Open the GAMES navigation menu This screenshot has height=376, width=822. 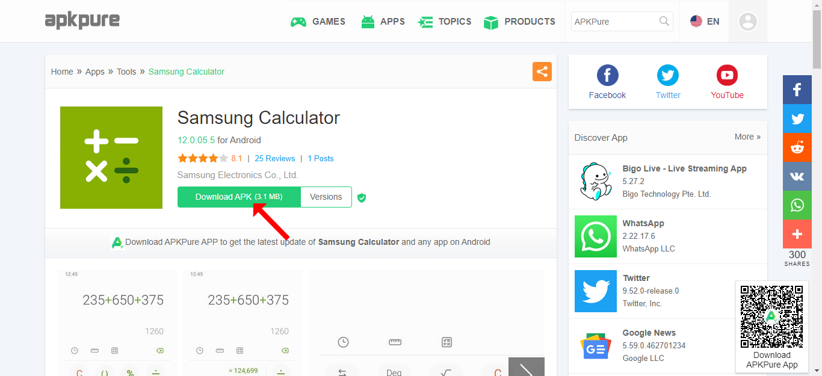coord(318,21)
